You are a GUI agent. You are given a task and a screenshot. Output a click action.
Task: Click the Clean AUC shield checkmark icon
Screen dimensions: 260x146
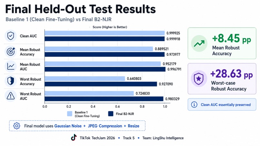[11, 36]
